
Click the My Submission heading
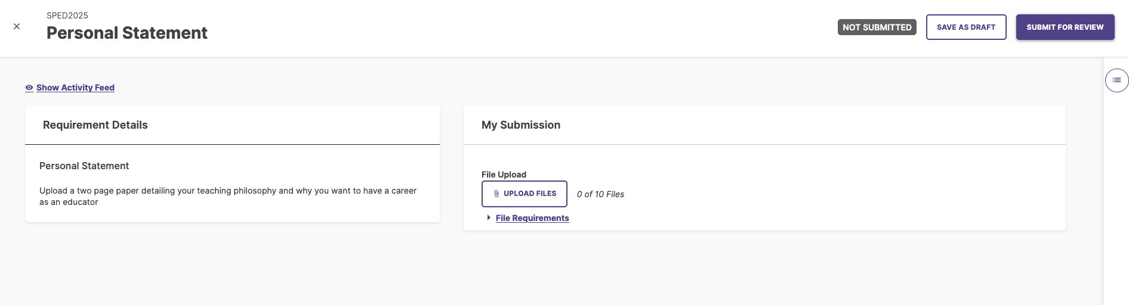coord(521,125)
